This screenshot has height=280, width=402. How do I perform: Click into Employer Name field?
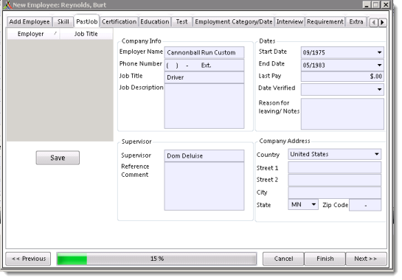(x=204, y=52)
